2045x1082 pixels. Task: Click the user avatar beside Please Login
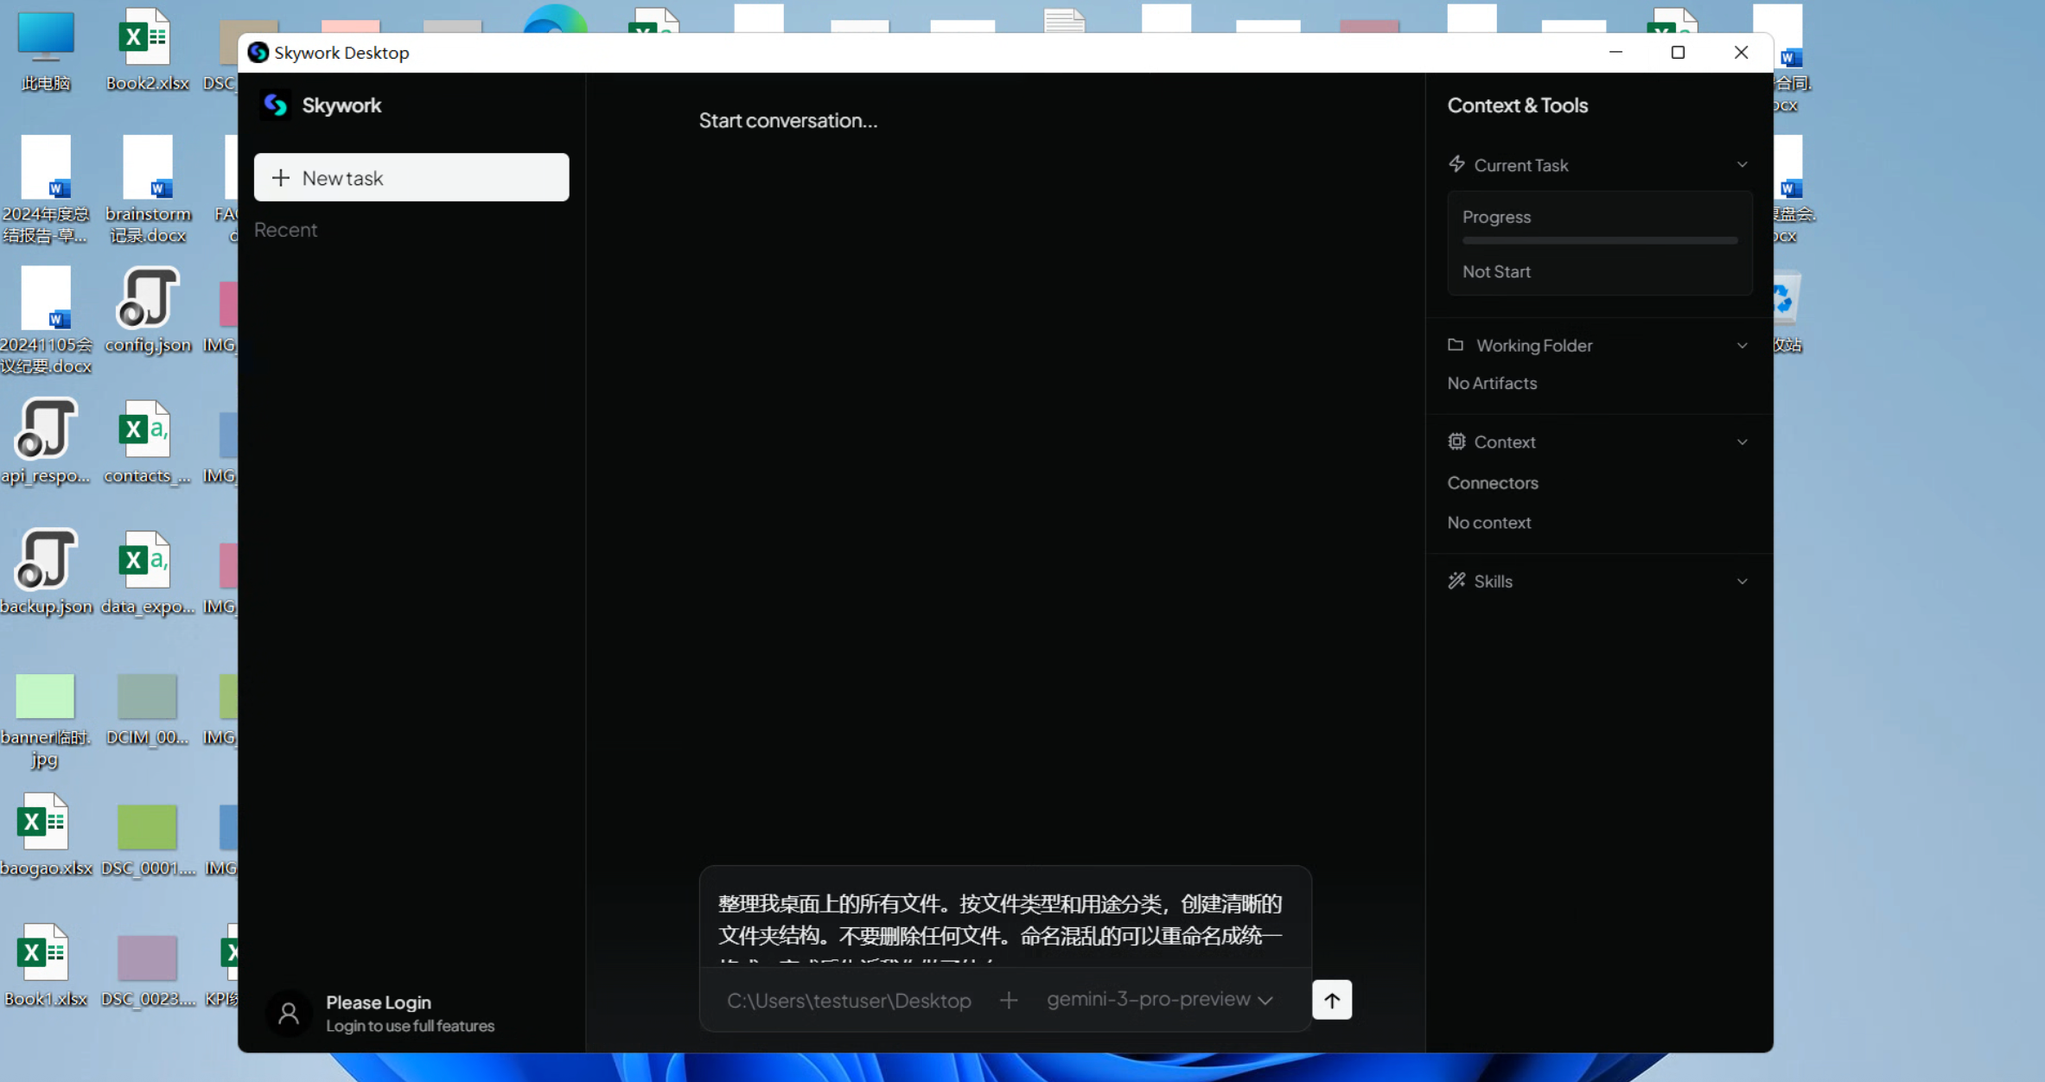[288, 1013]
